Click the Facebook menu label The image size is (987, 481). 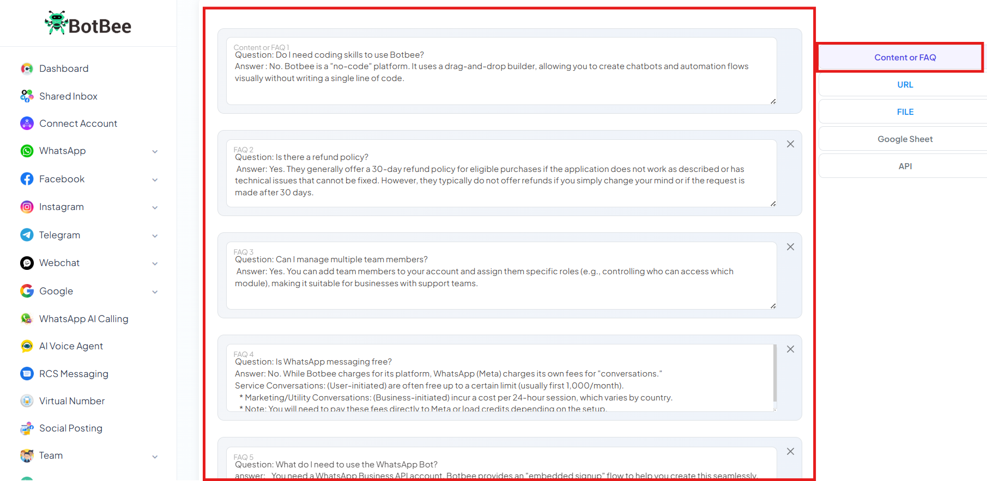click(x=62, y=179)
